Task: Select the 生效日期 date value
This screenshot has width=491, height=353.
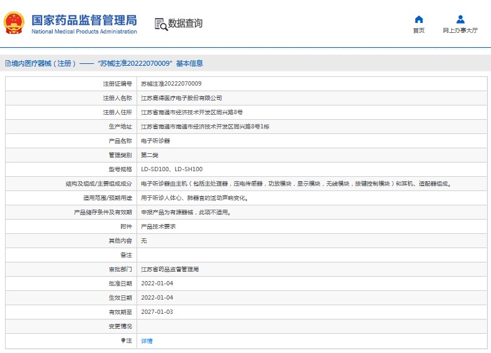Action: 157,298
